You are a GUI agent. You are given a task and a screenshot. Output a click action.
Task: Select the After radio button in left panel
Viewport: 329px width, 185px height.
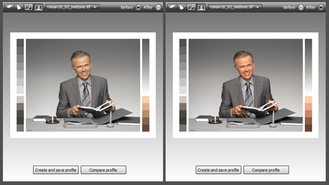[158, 7]
